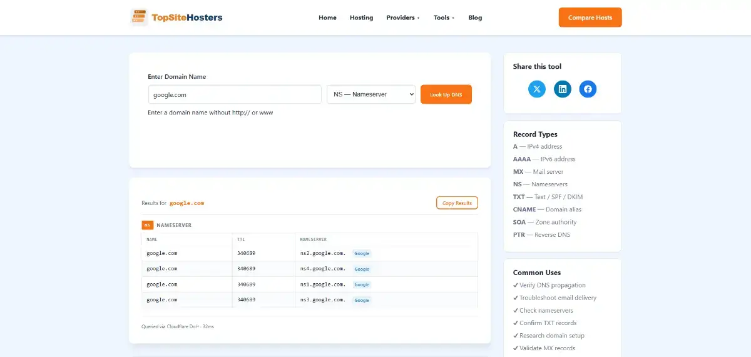Click the 'Record Types' heading
Viewport: 751px width, 357px height.
[535, 134]
